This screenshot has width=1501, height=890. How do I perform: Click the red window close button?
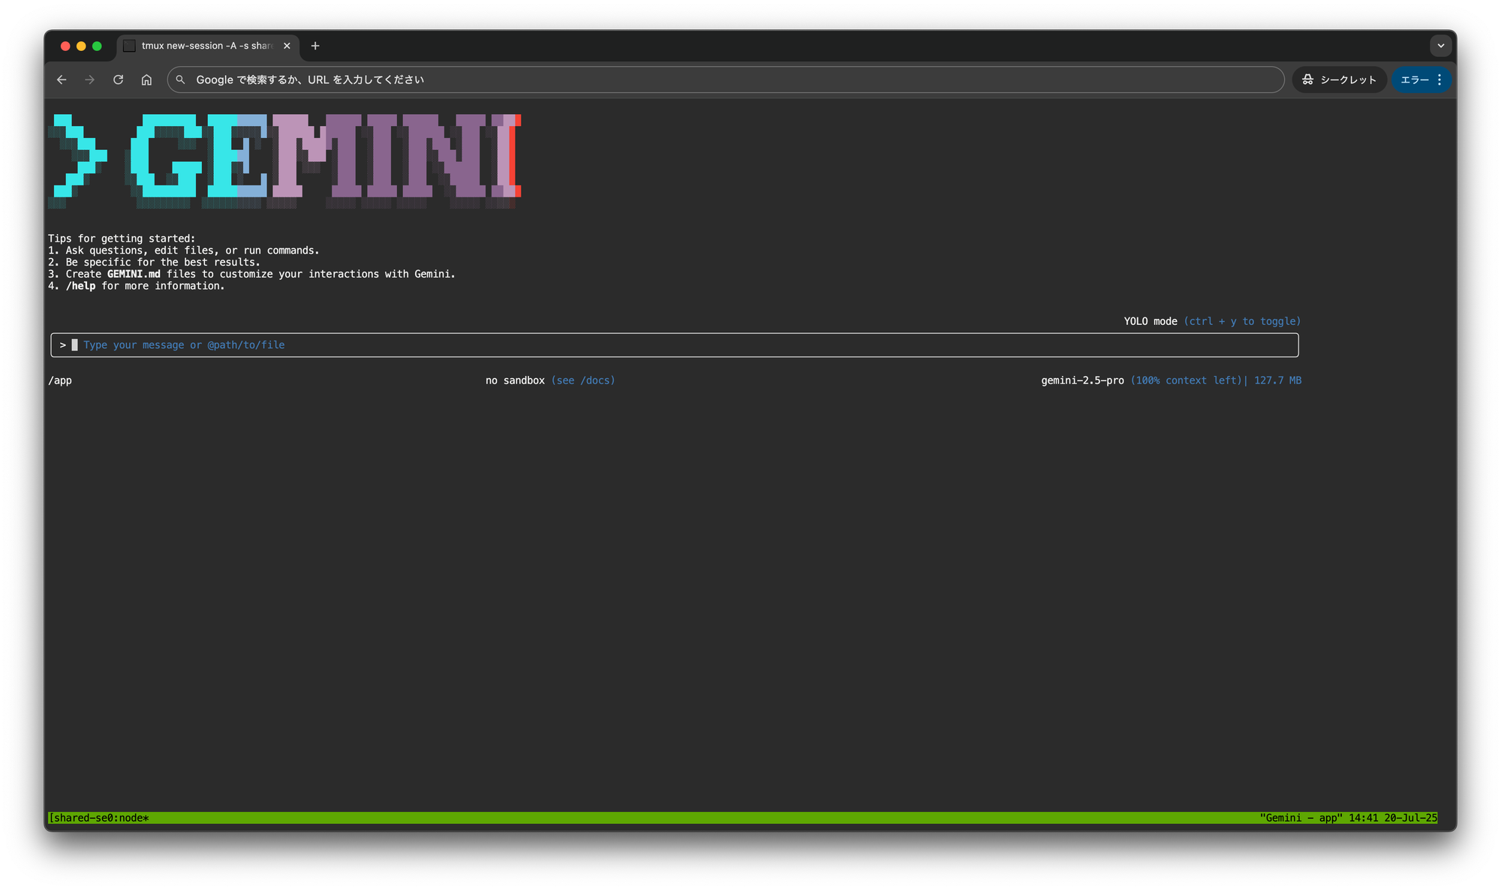click(x=65, y=46)
